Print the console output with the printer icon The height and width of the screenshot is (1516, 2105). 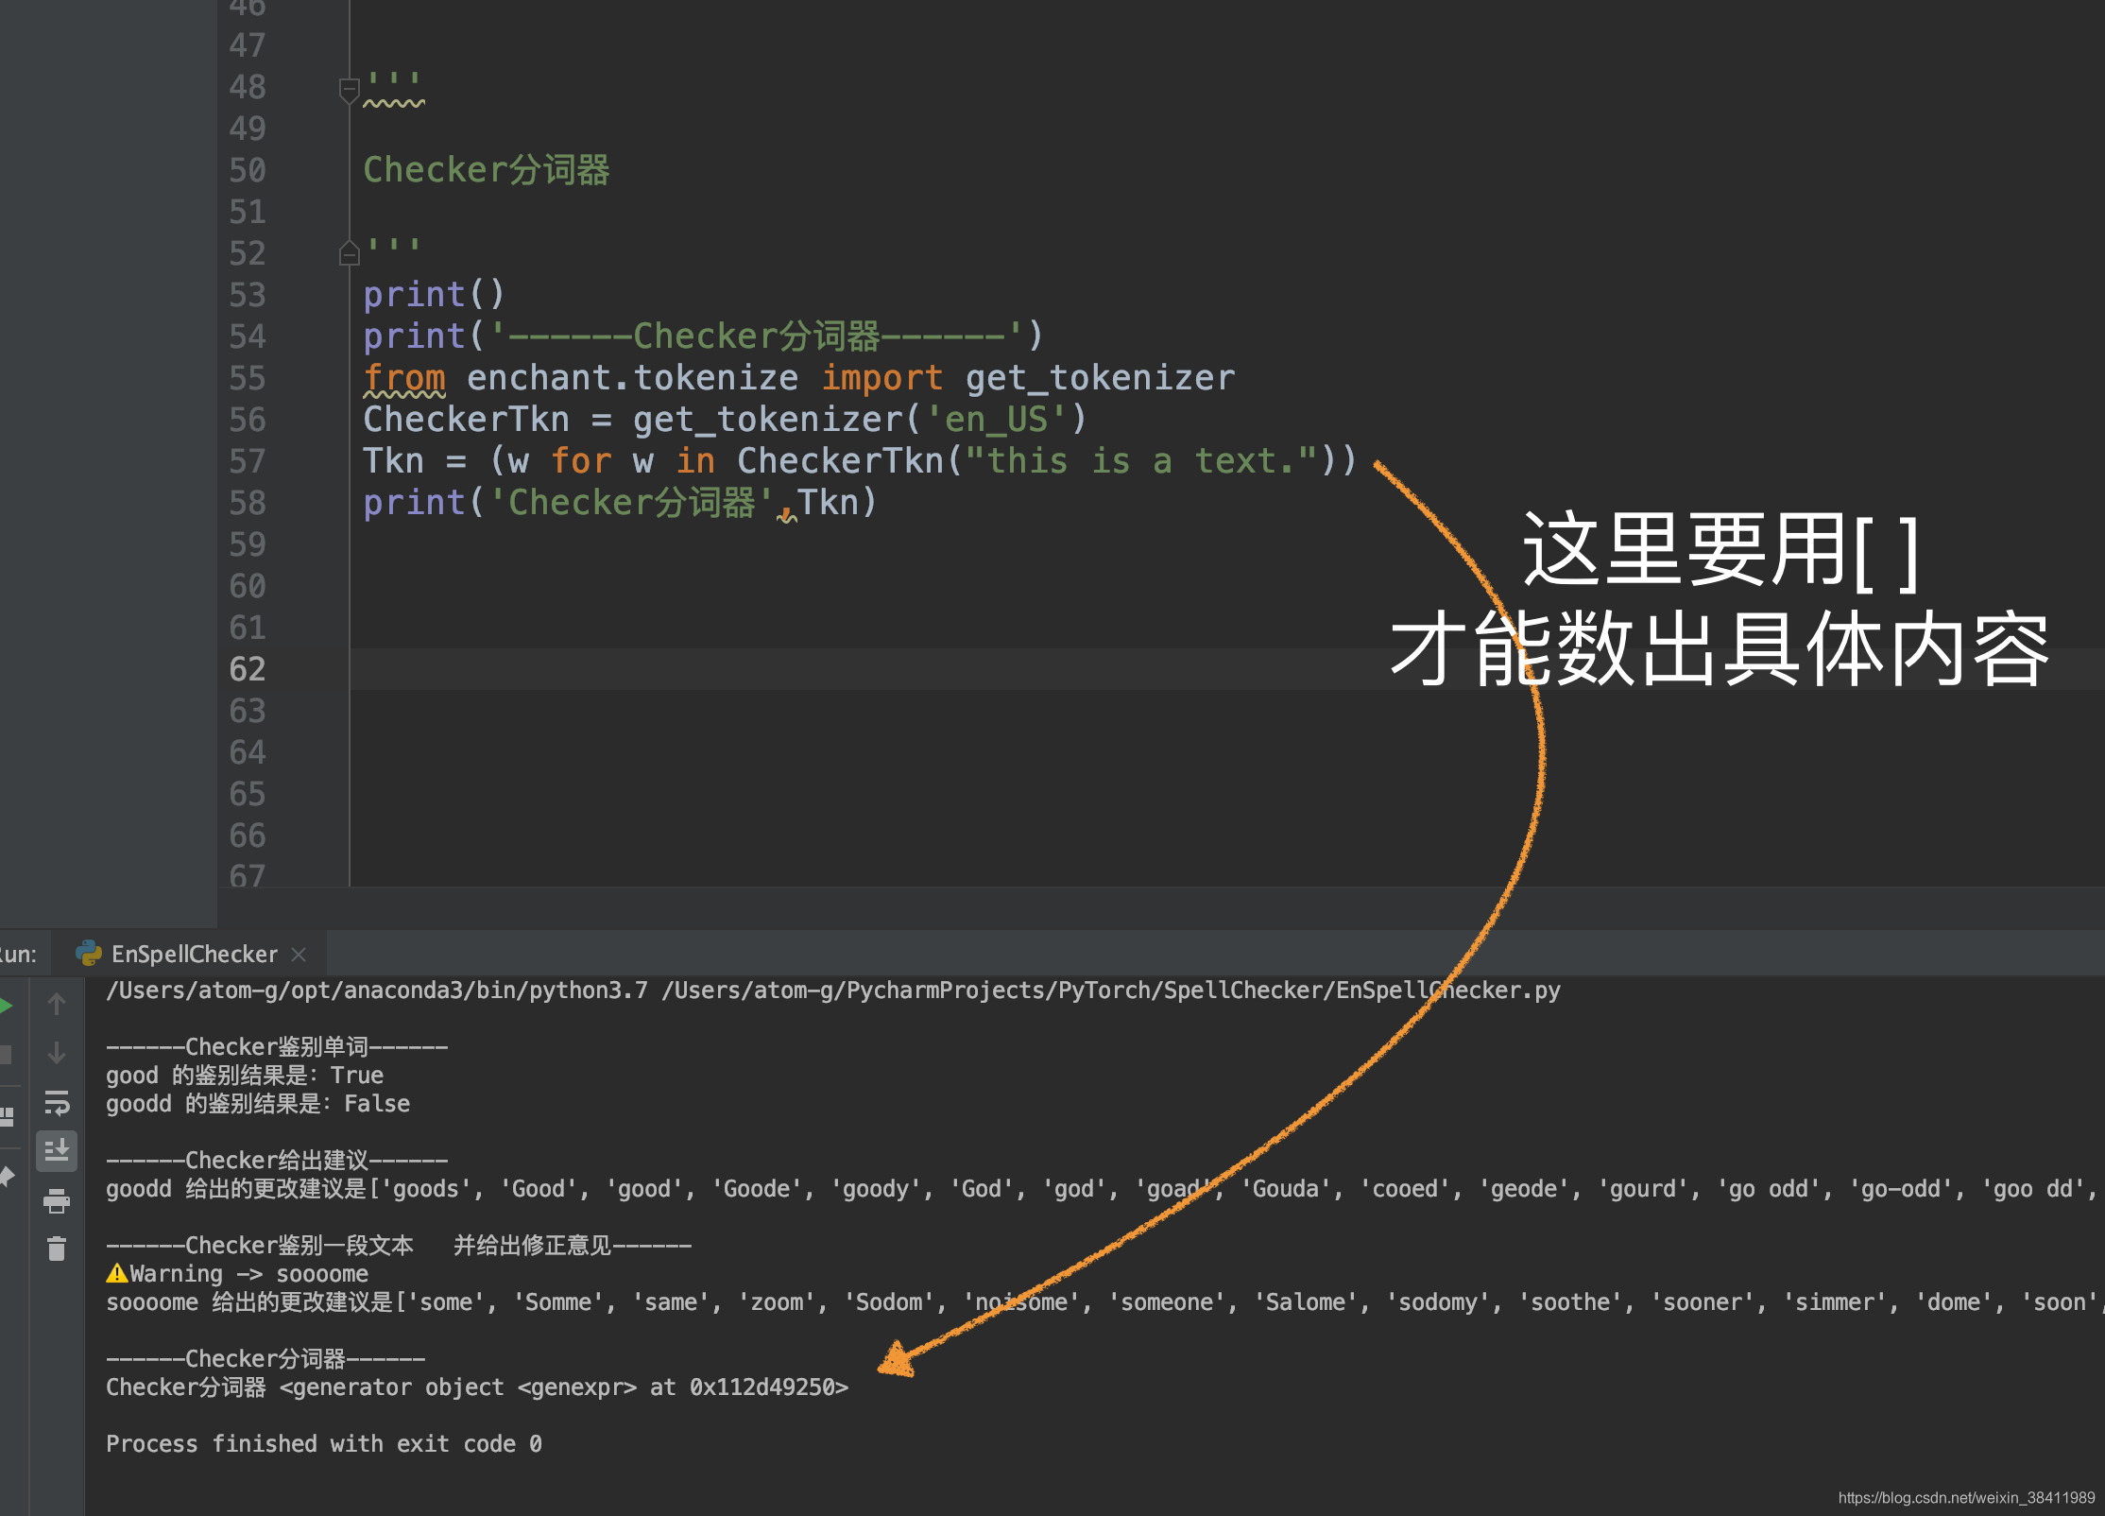tap(57, 1201)
